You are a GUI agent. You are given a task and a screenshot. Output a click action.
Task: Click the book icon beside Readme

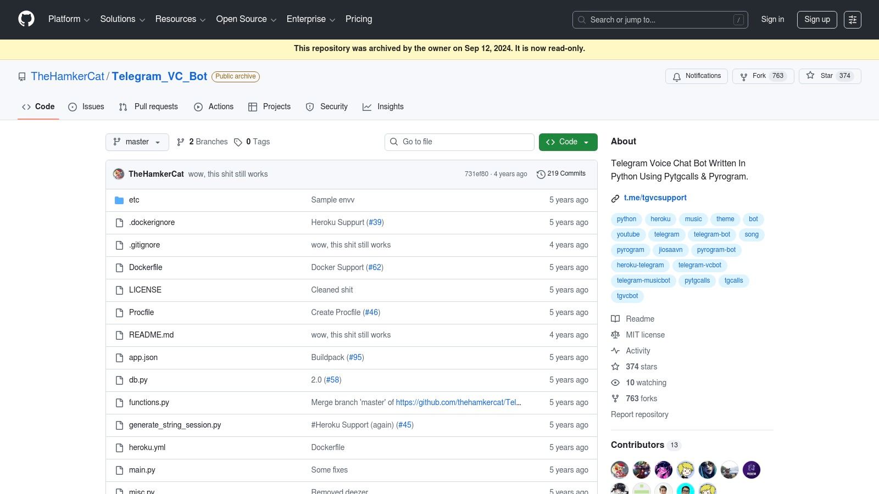pyautogui.click(x=615, y=319)
